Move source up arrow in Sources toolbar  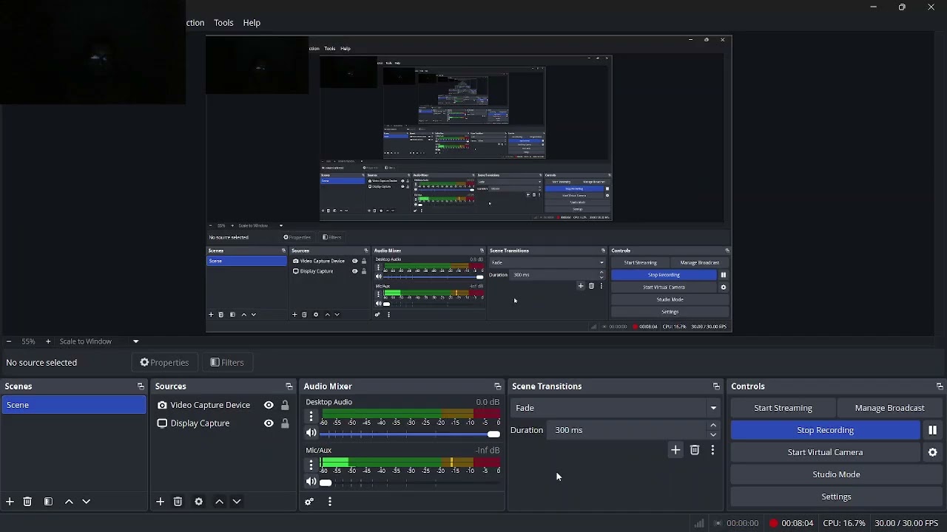tap(219, 502)
